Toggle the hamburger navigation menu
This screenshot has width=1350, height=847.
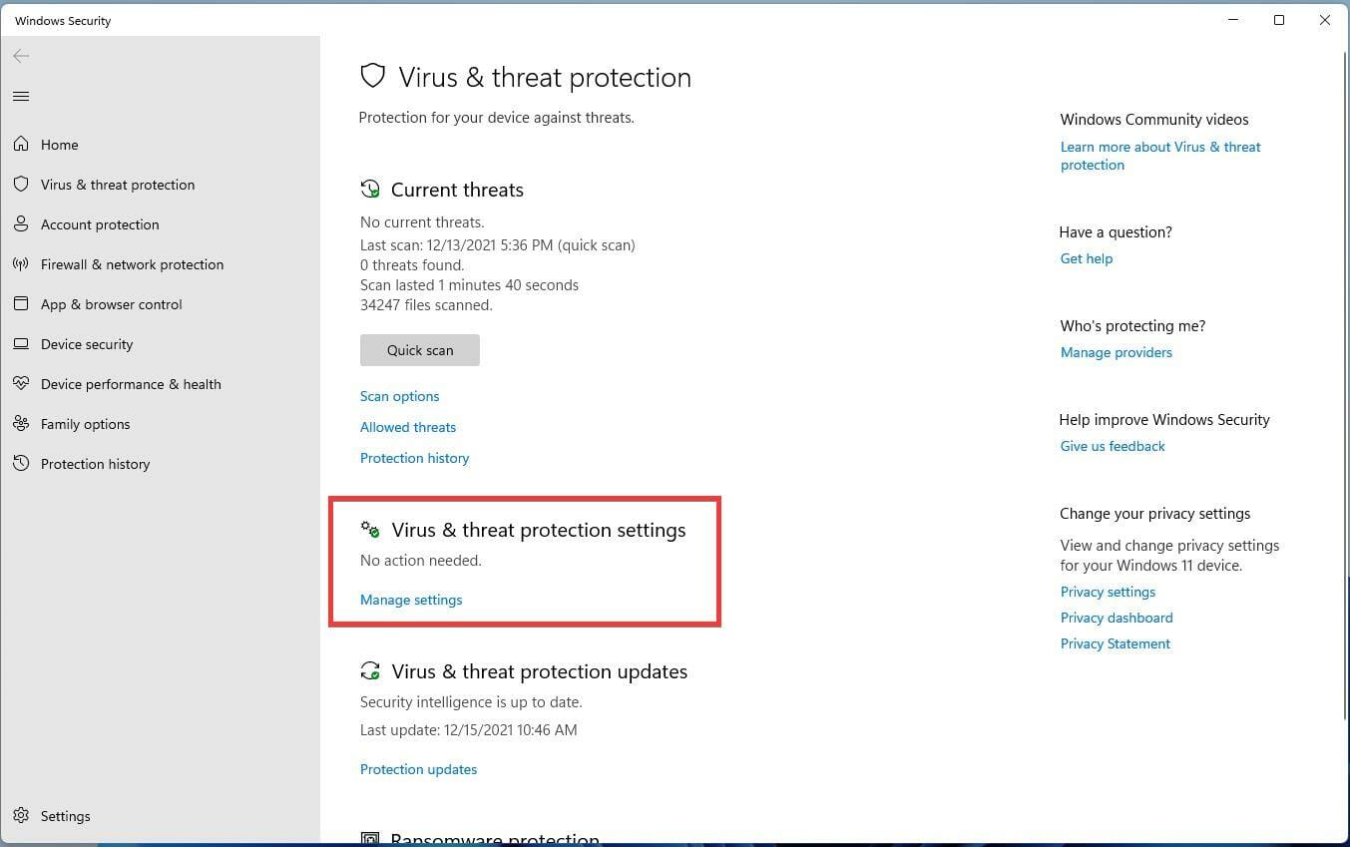pos(21,97)
